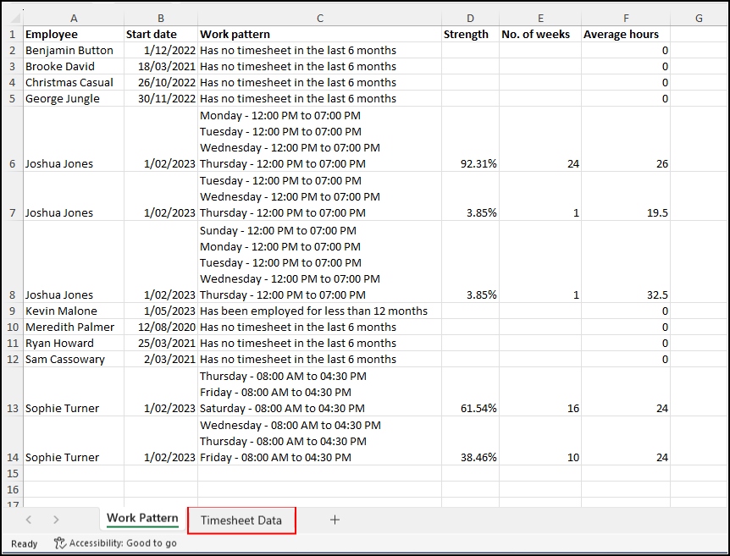730x556 pixels.
Task: Select column F header
Action: tap(625, 18)
